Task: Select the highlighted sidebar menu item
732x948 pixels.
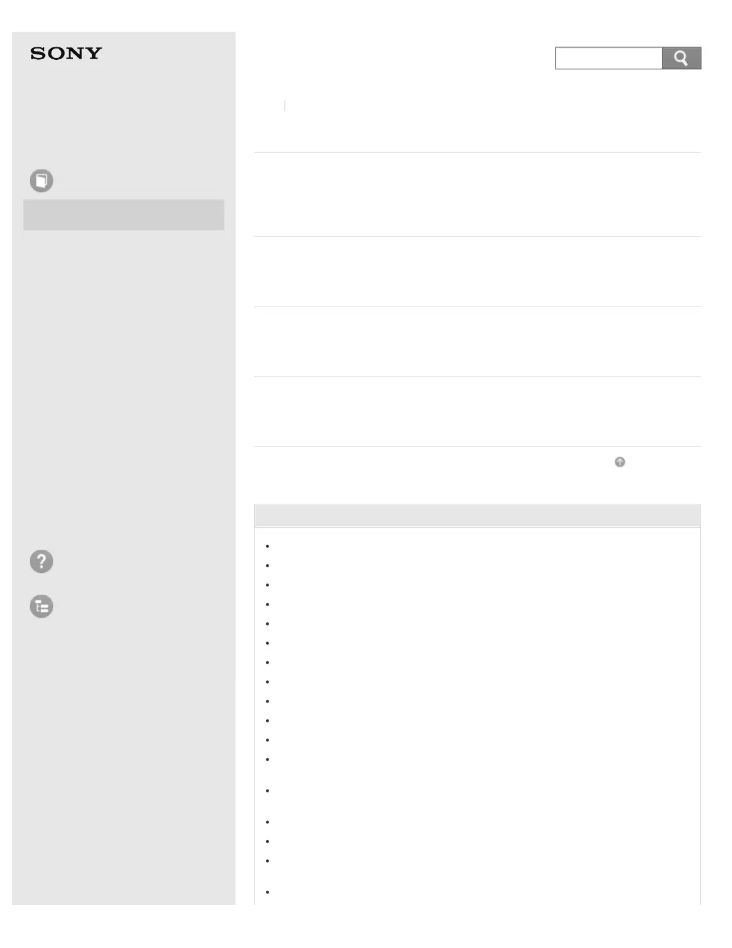Action: (124, 215)
